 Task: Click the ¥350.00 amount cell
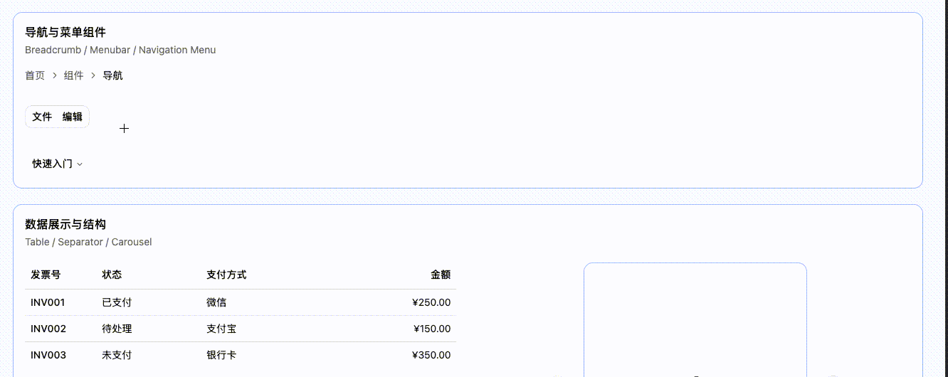point(432,355)
